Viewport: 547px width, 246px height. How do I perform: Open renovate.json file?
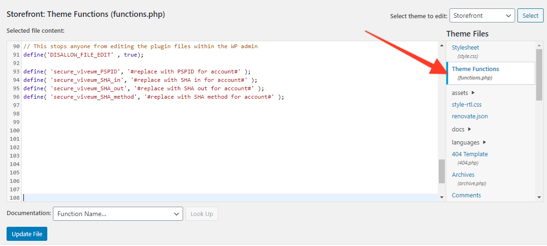pyautogui.click(x=470, y=116)
